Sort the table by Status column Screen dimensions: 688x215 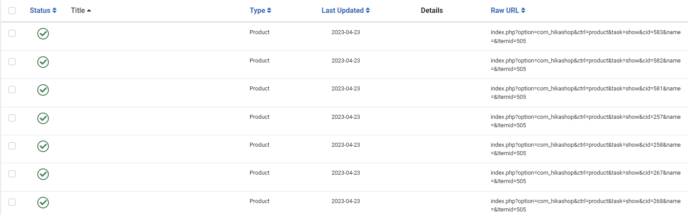(43, 11)
